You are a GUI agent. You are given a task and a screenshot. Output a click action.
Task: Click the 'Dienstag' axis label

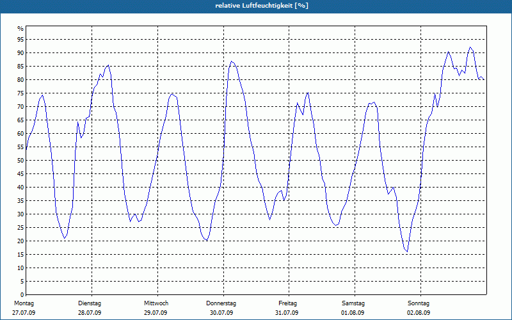90,303
